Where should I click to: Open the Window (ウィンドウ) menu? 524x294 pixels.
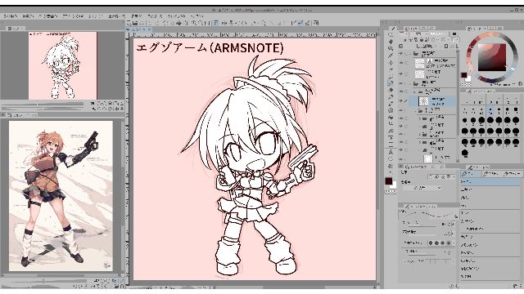[x=176, y=16]
